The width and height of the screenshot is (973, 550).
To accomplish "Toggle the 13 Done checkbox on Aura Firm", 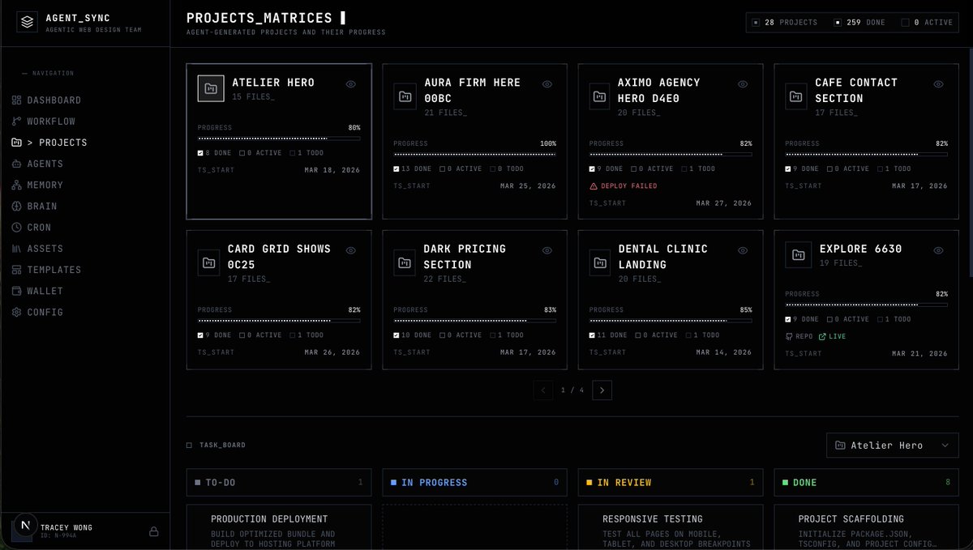I will [x=396, y=168].
